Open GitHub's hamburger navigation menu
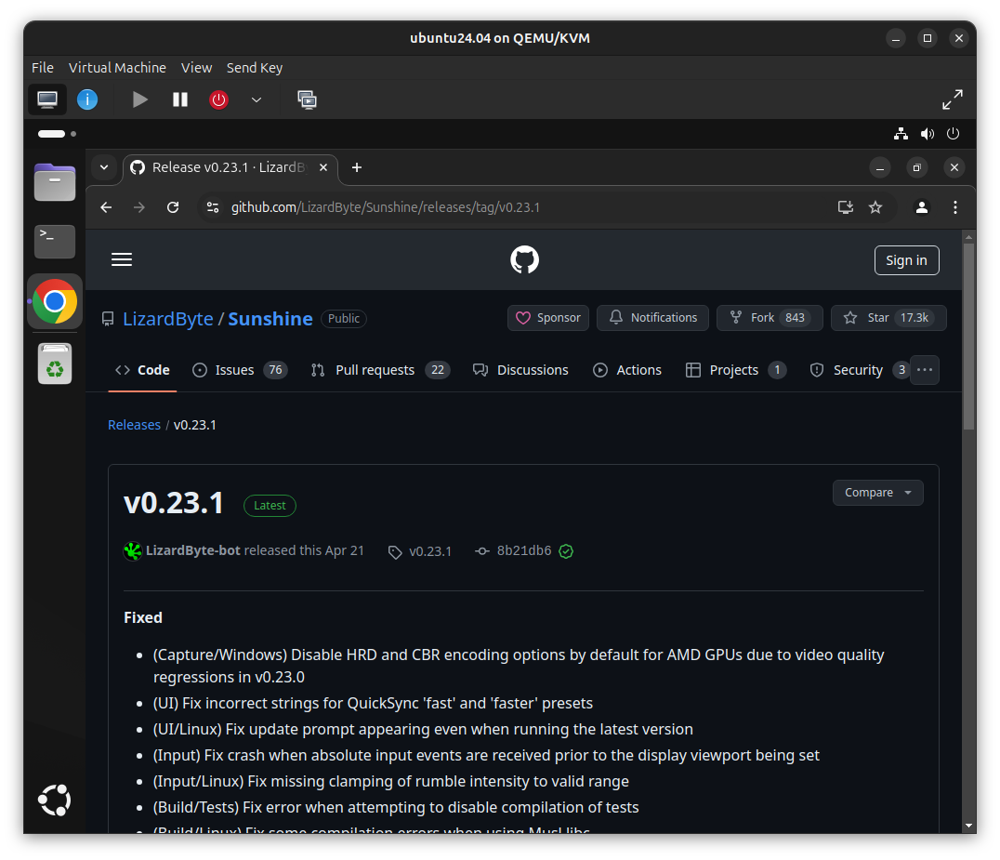 (x=121, y=259)
